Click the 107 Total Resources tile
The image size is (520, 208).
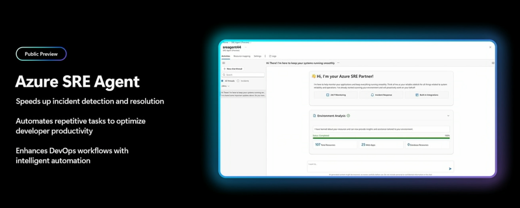[x=335, y=145]
